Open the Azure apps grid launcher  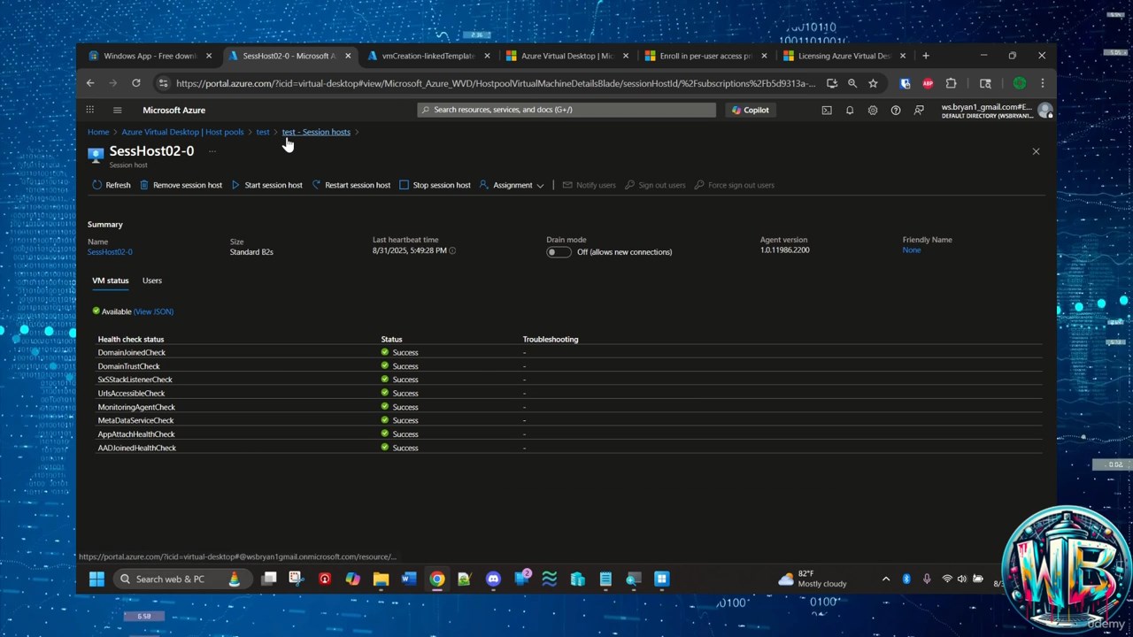pyautogui.click(x=89, y=110)
